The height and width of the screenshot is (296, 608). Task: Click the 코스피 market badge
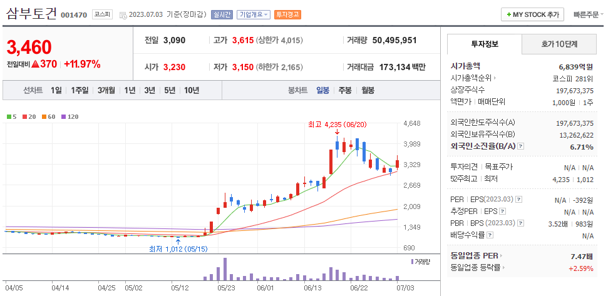[102, 15]
